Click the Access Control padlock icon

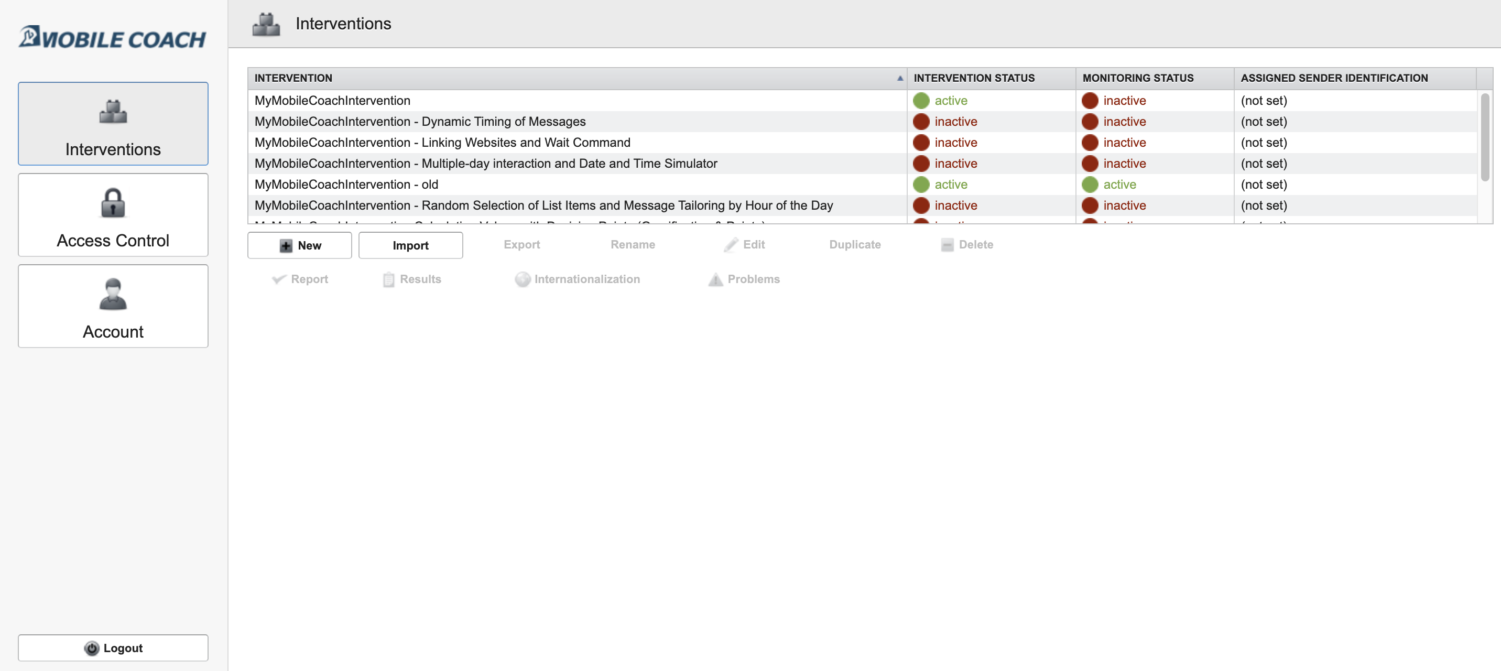(113, 202)
